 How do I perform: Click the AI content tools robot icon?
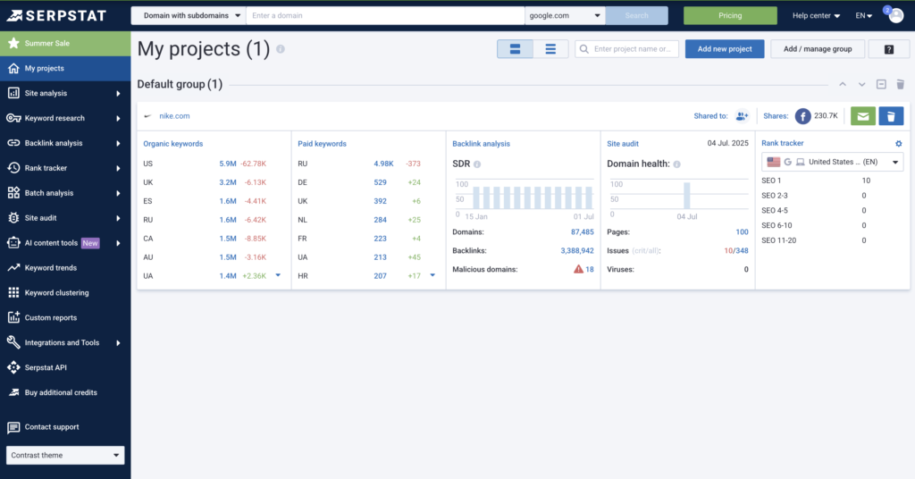click(13, 243)
